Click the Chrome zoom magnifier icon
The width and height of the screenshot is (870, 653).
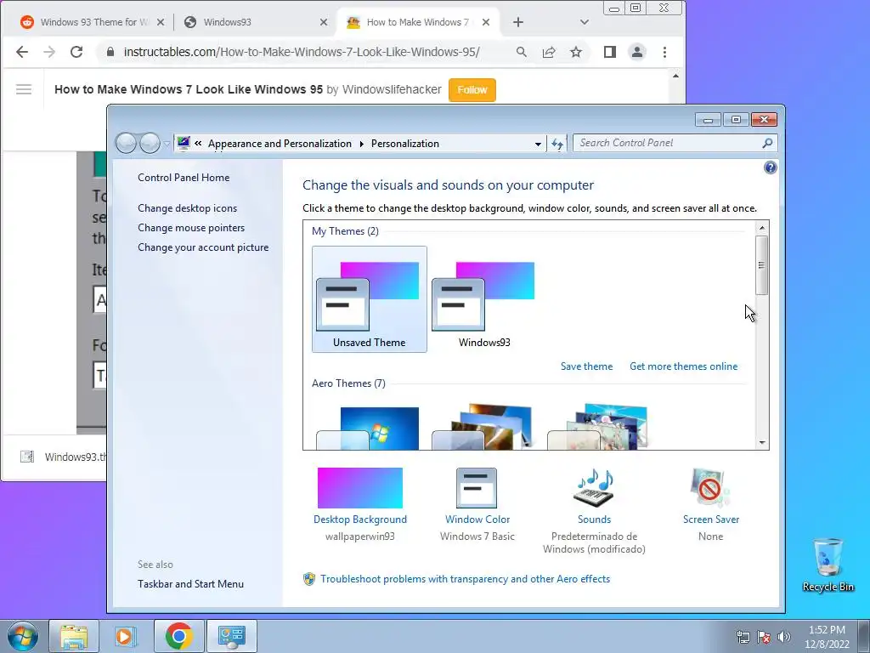[x=521, y=52]
